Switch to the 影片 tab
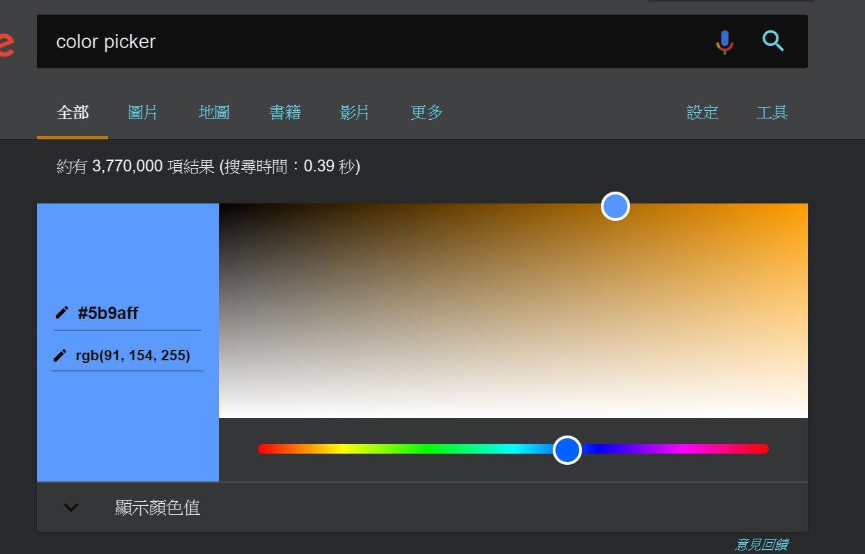 tap(355, 112)
